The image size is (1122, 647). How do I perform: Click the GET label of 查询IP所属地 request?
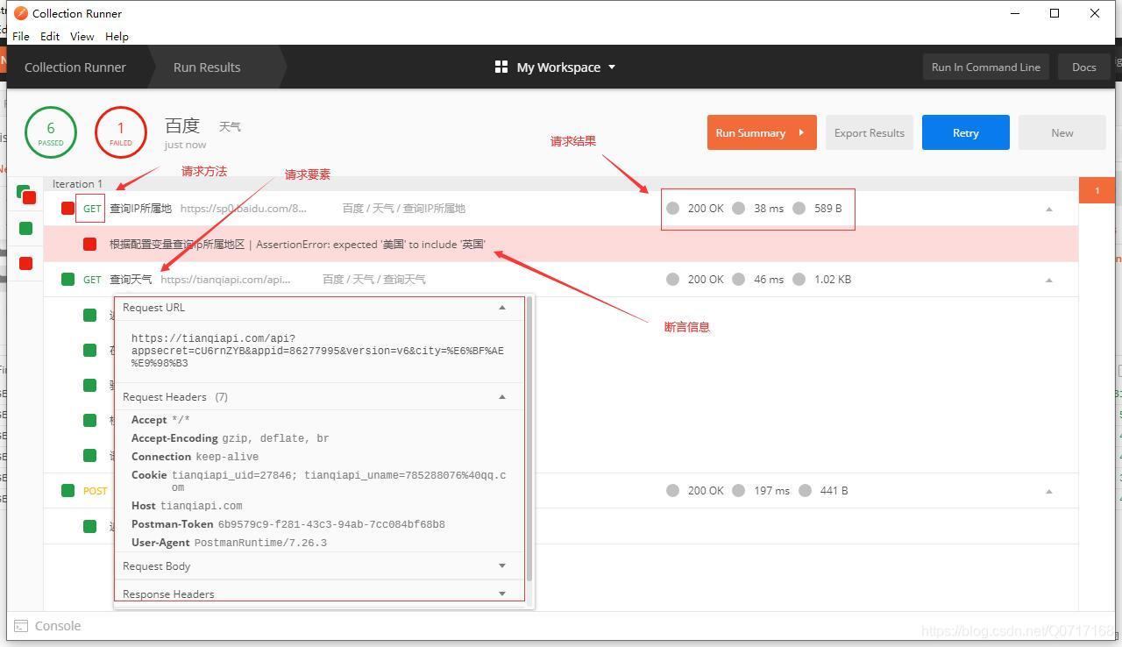pyautogui.click(x=92, y=209)
